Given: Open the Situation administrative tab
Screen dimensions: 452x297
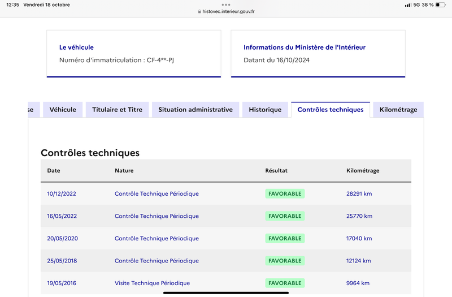Looking at the screenshot, I should click(195, 110).
